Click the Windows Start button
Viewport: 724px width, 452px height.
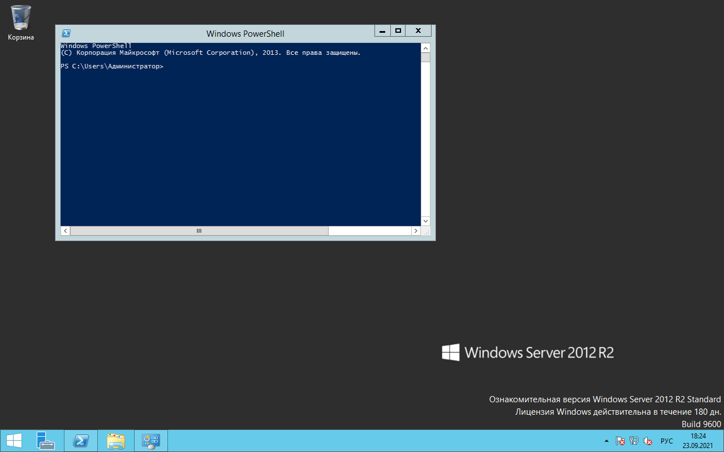point(13,441)
